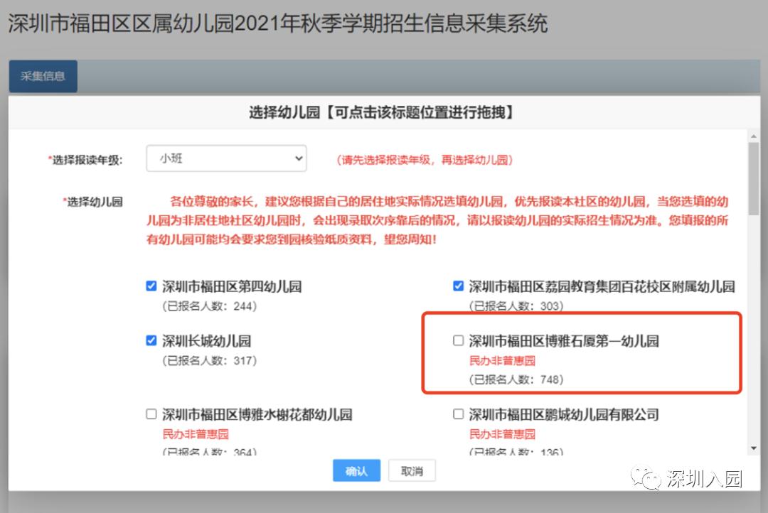Open the 选择报读年级 grade dropdown
768x513 pixels.
pyautogui.click(x=226, y=158)
